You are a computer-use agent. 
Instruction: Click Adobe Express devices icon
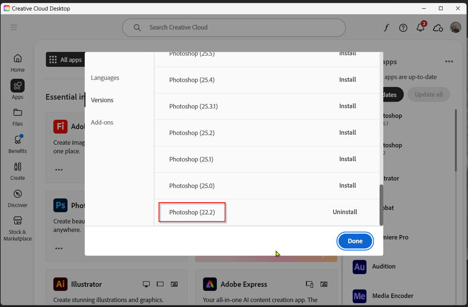point(310,285)
